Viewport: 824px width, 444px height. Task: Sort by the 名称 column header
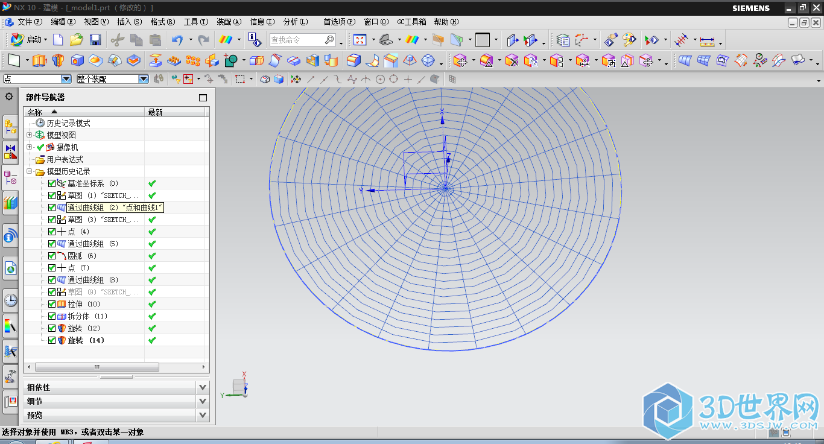click(84, 112)
